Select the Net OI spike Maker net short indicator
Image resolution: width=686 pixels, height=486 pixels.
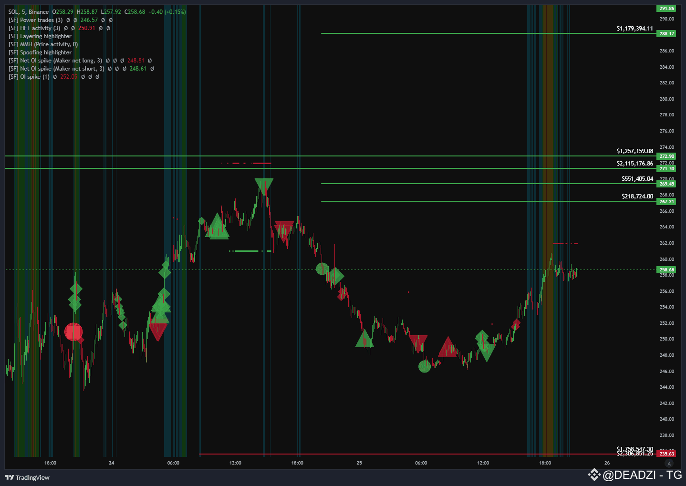pyautogui.click(x=56, y=69)
